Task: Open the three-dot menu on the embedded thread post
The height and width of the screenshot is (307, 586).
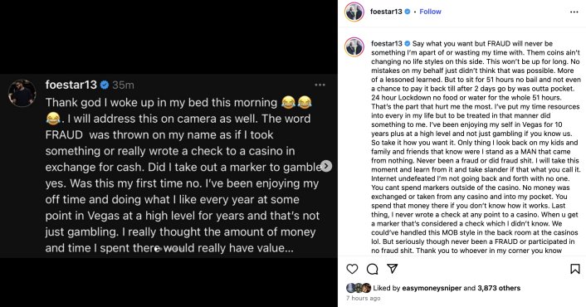Action: pos(320,85)
